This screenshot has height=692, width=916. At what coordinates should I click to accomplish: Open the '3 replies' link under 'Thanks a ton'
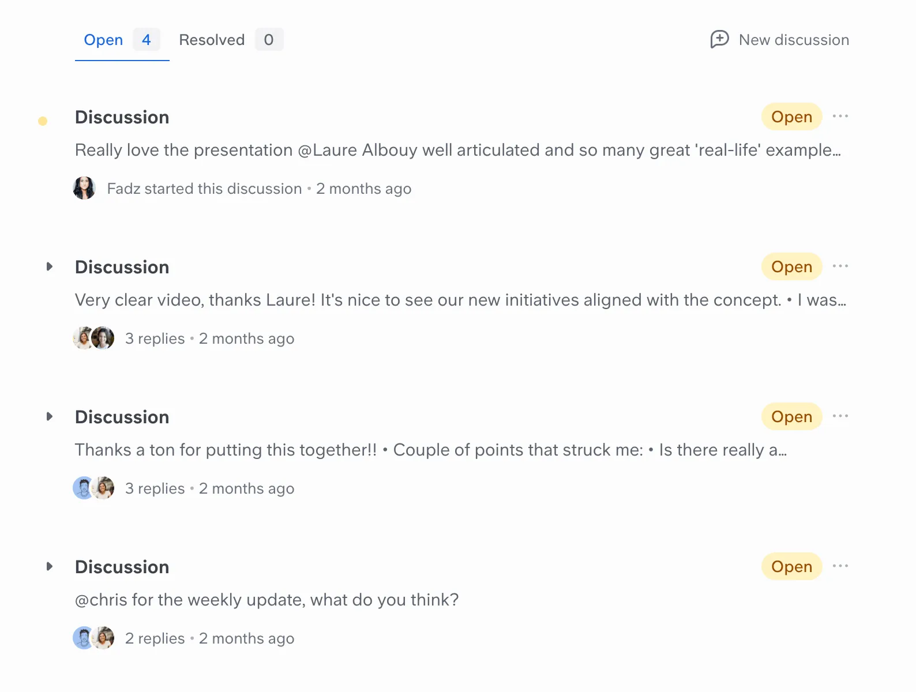155,488
